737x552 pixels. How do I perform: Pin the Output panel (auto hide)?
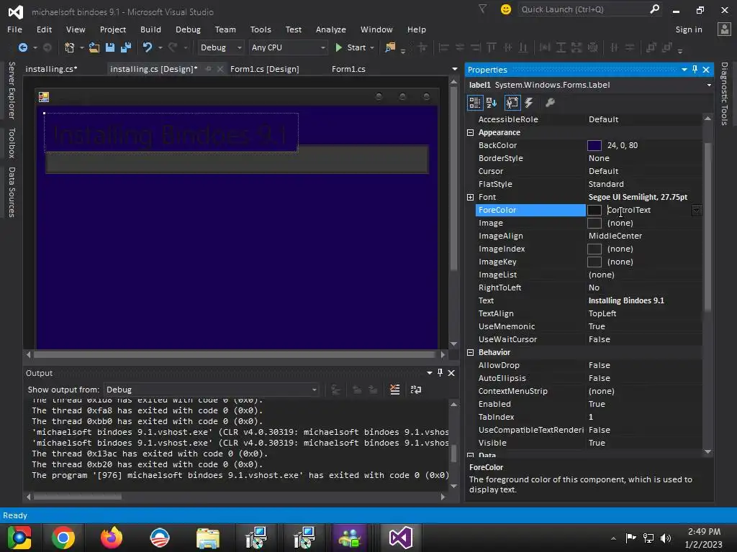(x=440, y=373)
